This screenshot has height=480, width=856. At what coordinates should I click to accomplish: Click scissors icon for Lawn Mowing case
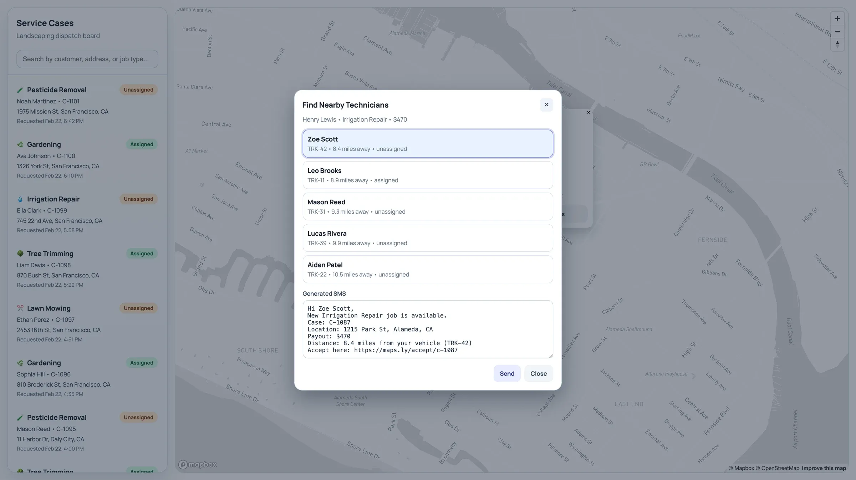click(x=20, y=308)
